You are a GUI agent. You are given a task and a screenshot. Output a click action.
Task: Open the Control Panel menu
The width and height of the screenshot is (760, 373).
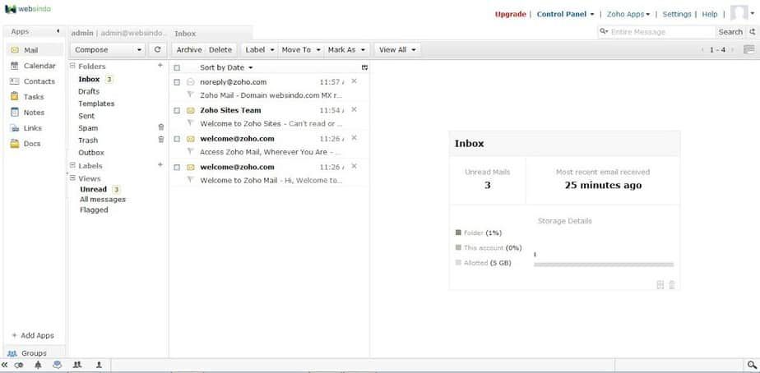tap(565, 14)
